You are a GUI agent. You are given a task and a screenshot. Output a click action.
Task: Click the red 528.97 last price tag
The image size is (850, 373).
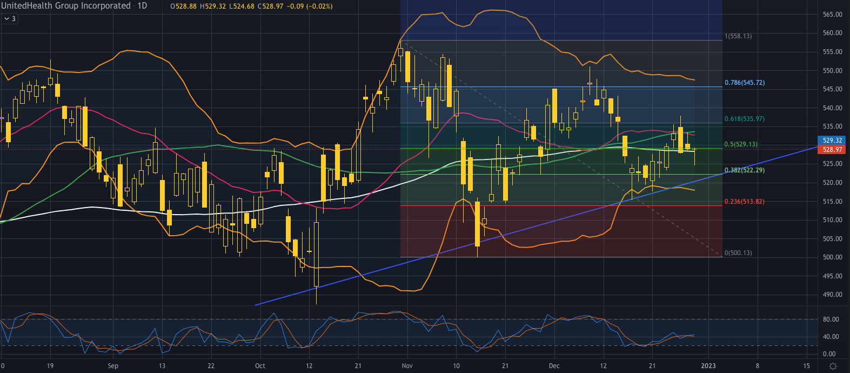[x=833, y=150]
